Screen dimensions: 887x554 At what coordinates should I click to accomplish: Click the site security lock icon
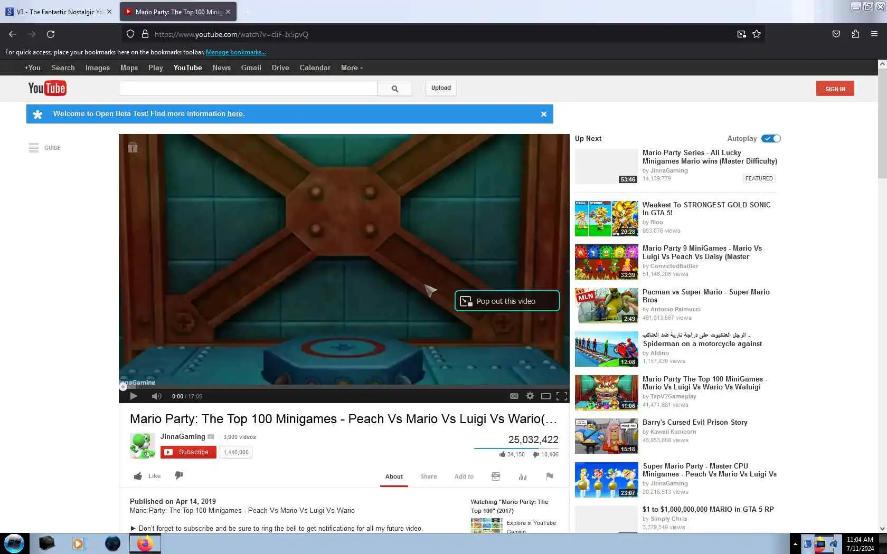pyautogui.click(x=145, y=34)
